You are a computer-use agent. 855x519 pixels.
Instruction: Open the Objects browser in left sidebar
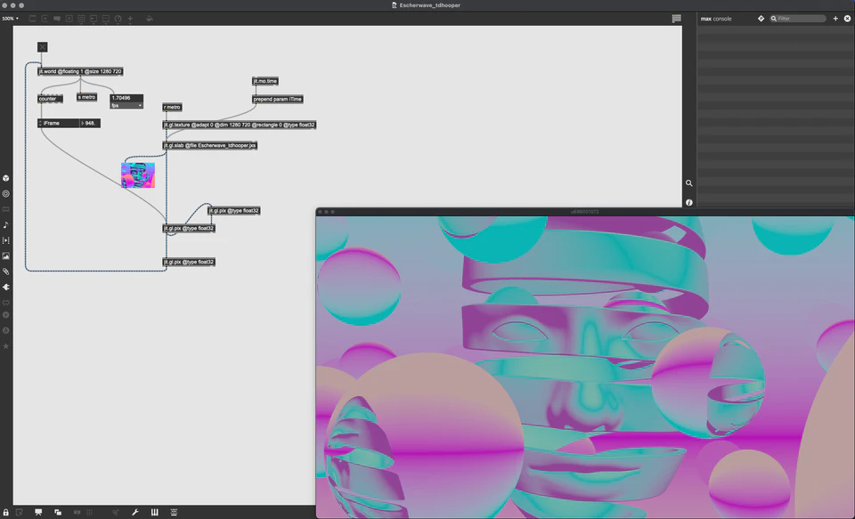pyautogui.click(x=6, y=178)
